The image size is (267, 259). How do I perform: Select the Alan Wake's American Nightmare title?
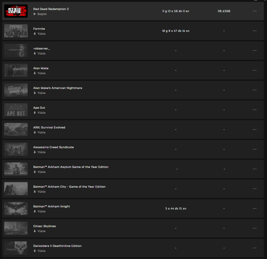[58, 88]
